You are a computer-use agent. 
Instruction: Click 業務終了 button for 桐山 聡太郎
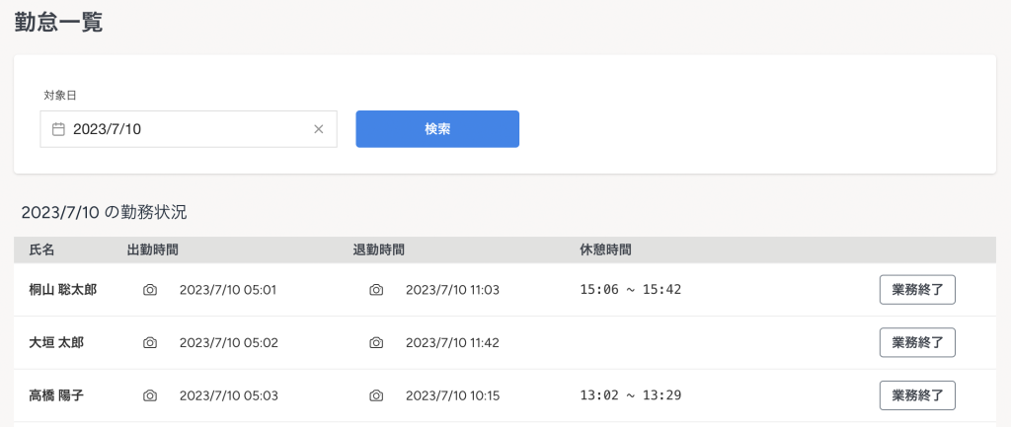(x=917, y=290)
